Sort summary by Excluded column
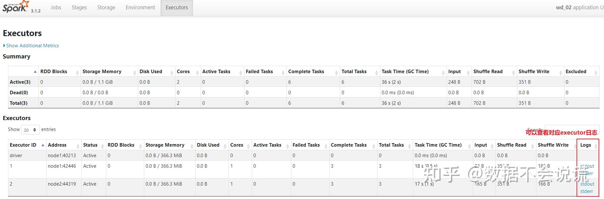This screenshot has height=199, width=604. (576, 72)
